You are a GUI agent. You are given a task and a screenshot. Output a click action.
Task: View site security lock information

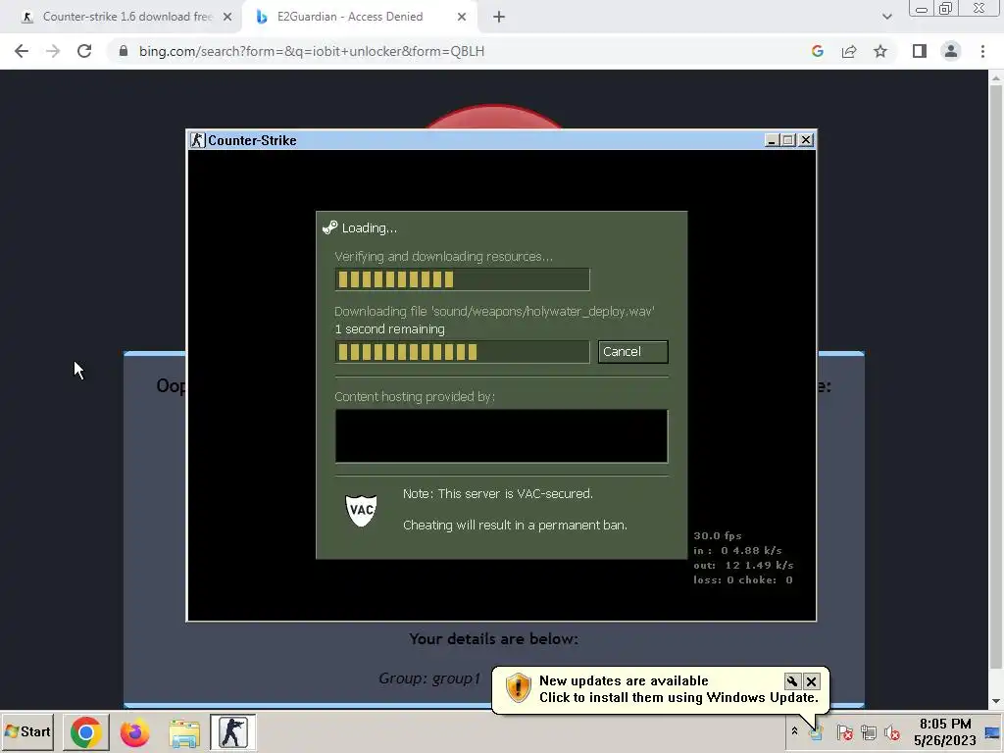coord(124,51)
